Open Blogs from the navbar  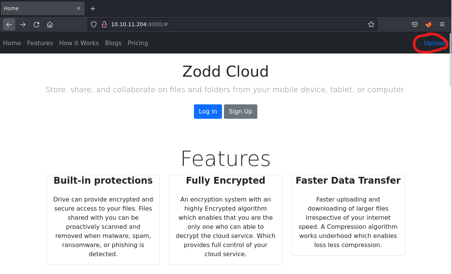[x=113, y=43]
